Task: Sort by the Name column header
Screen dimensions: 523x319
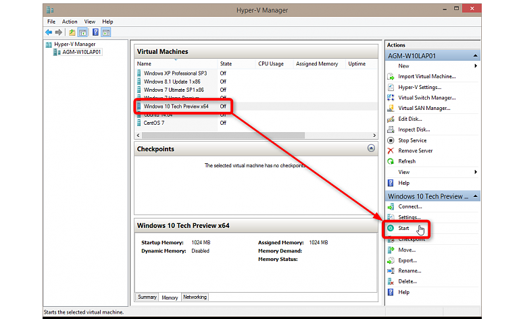Action: [176, 63]
